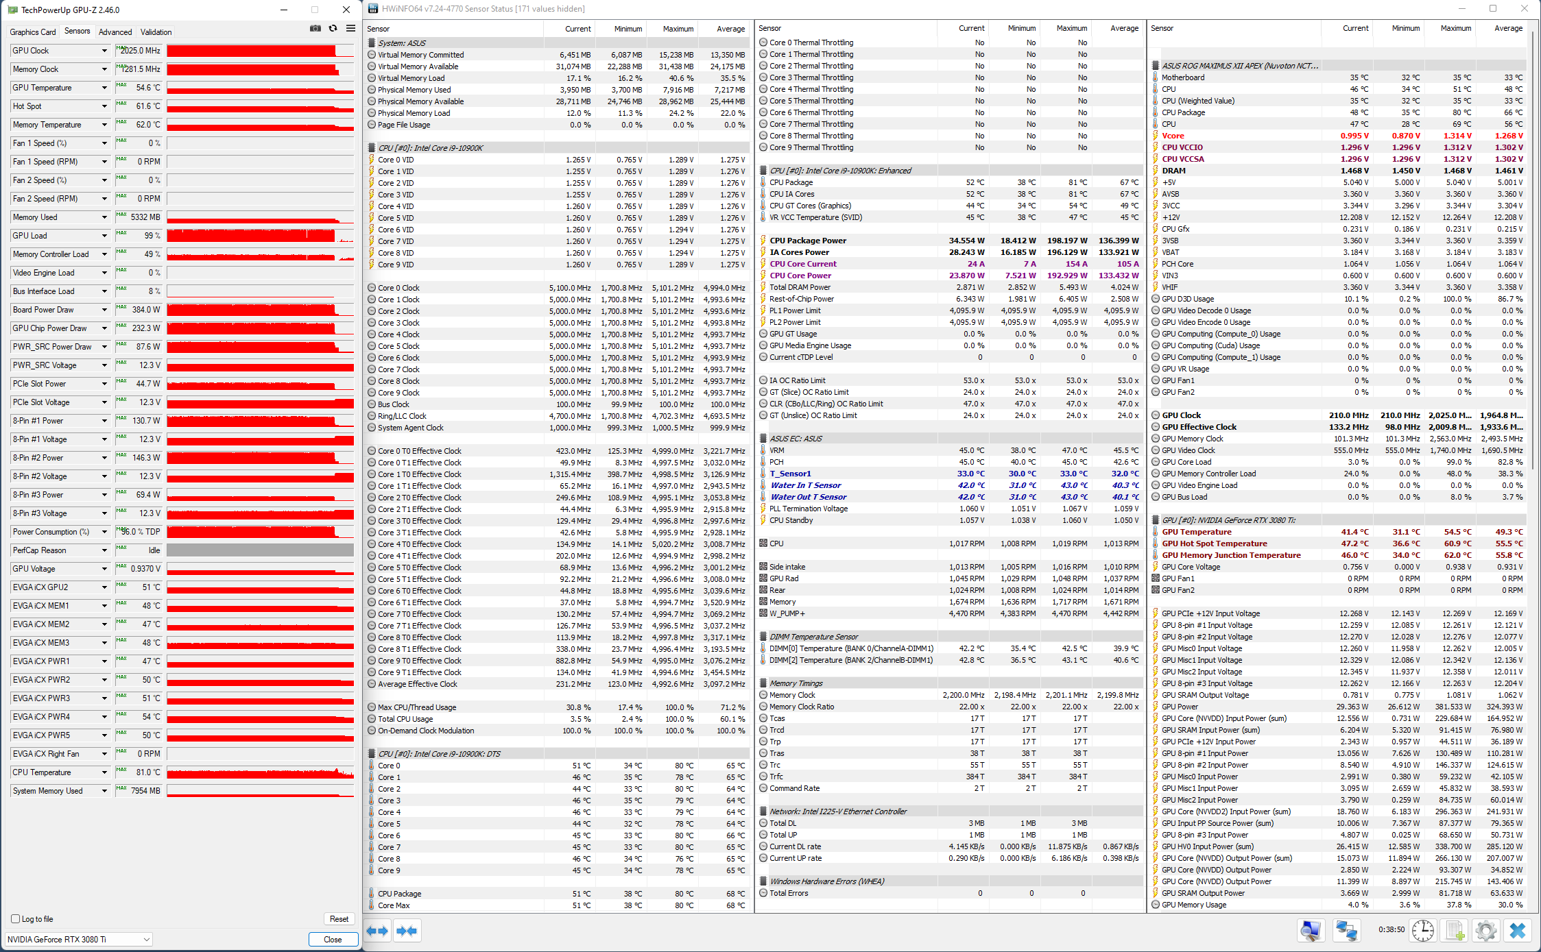Click the HWiNFO clock reset timer icon
The image size is (1541, 952).
point(1423,931)
